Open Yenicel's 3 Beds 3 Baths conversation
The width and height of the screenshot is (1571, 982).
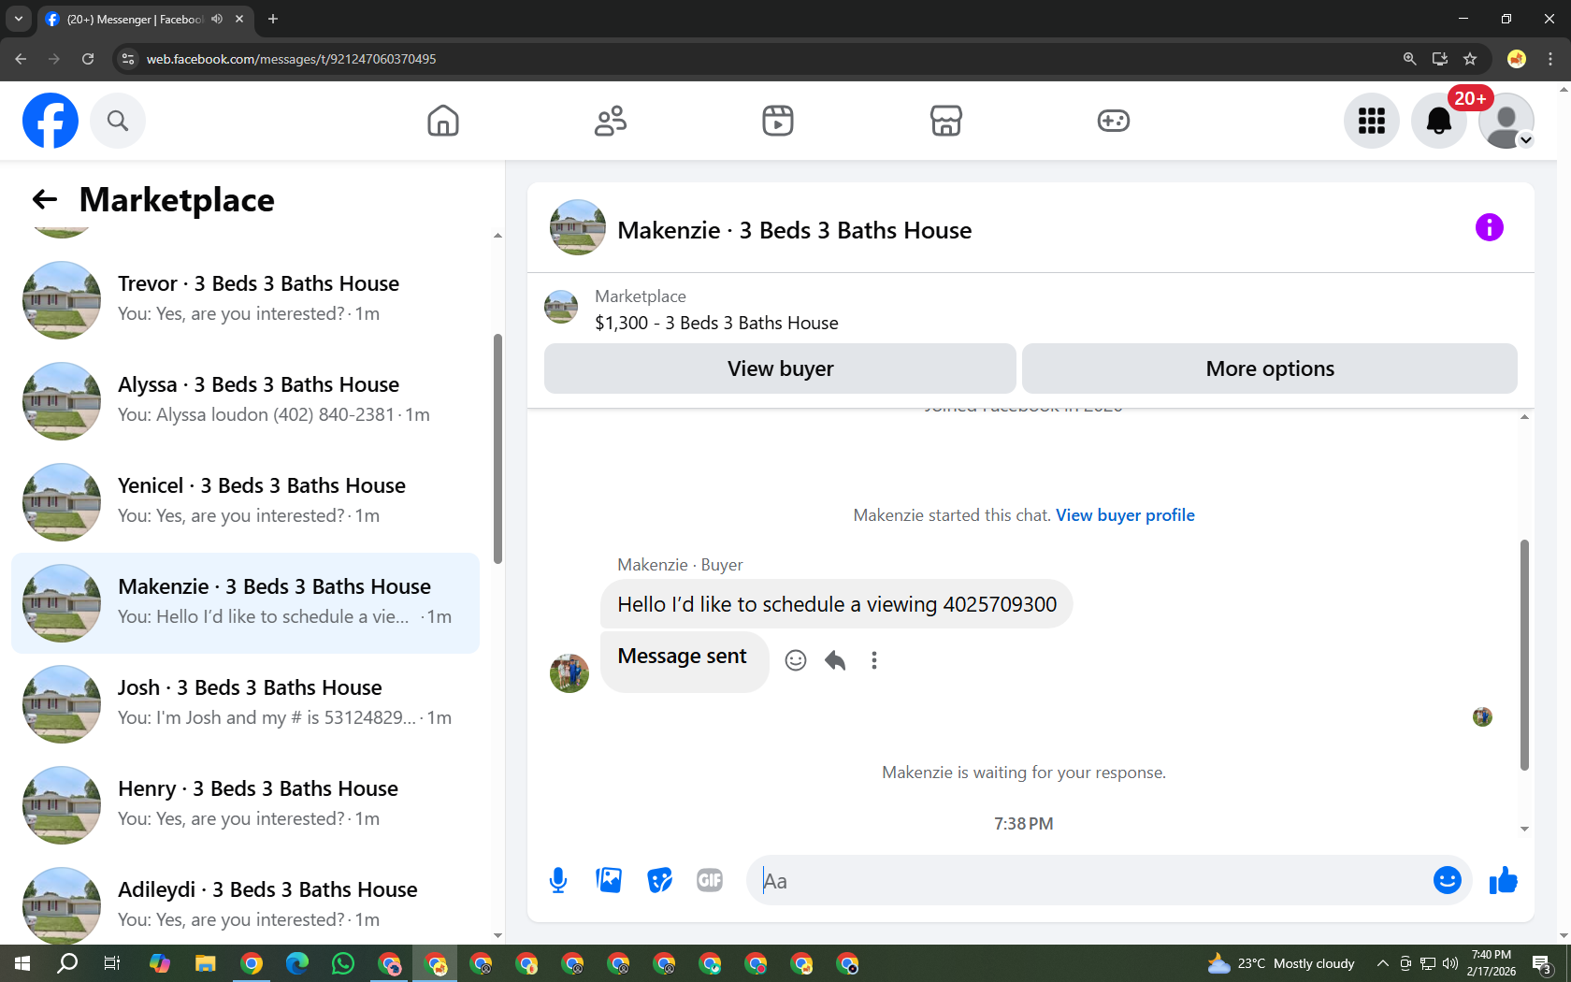245,502
